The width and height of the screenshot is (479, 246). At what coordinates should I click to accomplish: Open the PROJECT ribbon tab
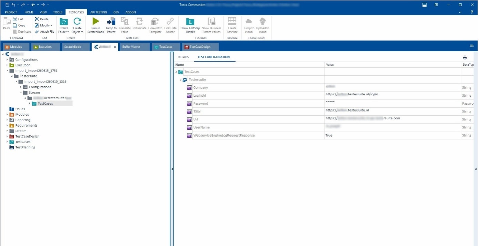11,12
